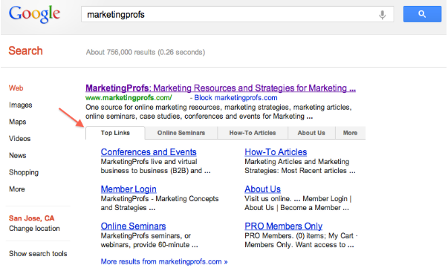Image resolution: width=448 pixels, height=271 pixels.
Task: Select the About Us tab
Action: 311,133
